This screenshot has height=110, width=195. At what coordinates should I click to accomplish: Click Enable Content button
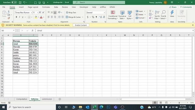coord(81,25)
